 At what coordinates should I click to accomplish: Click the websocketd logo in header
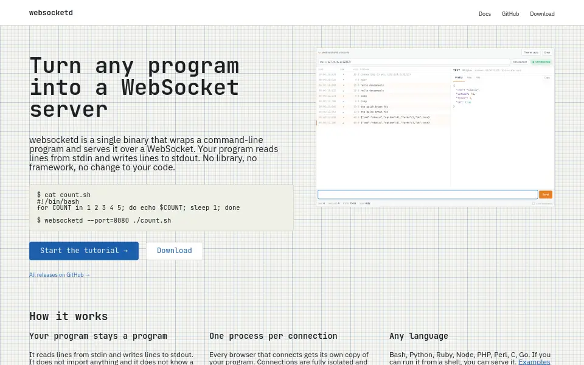51,13
